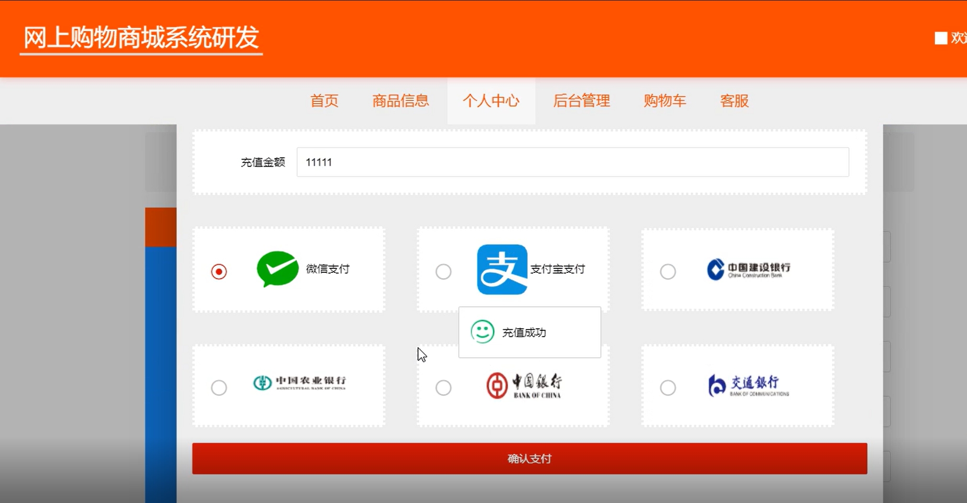Click the China Construction Bank logo
This screenshot has height=503, width=967.
coord(749,269)
